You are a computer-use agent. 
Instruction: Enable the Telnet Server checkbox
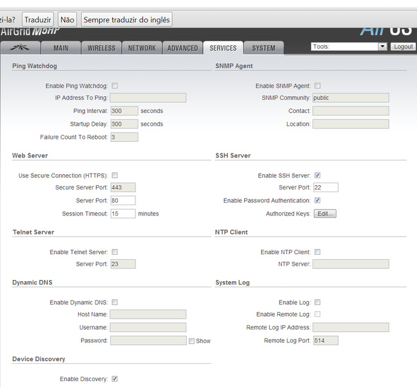[115, 252]
